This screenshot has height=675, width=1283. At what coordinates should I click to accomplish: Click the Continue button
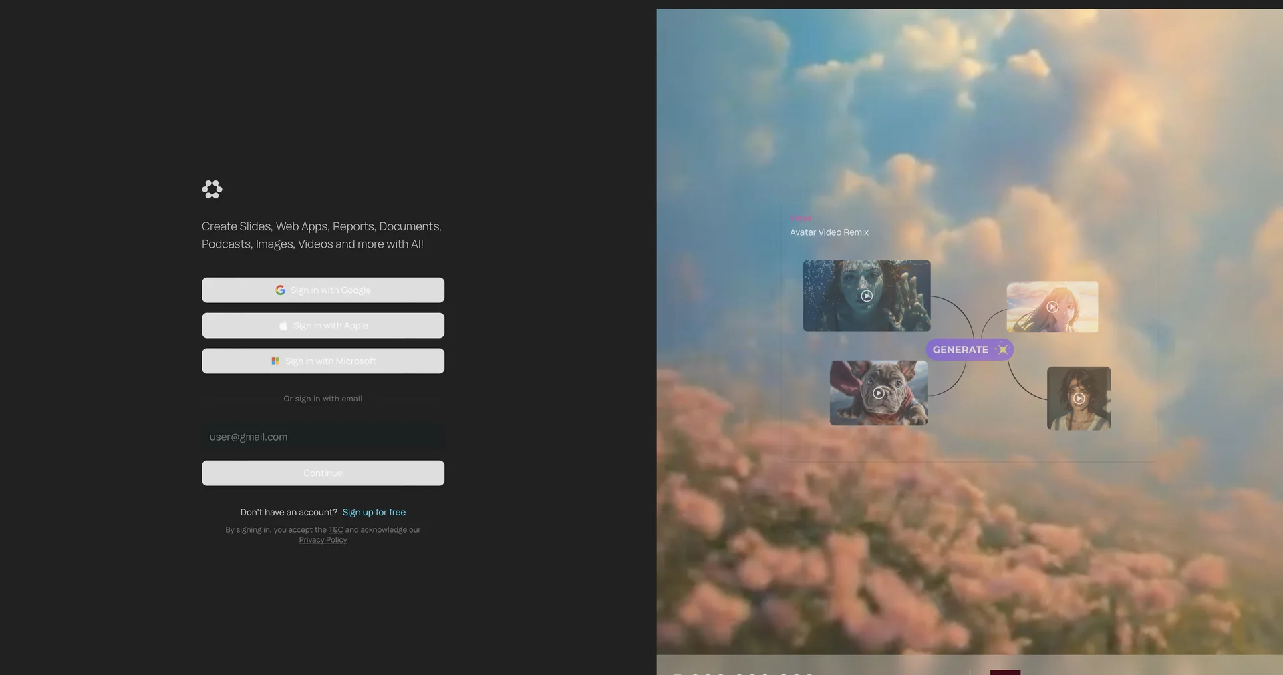(323, 473)
